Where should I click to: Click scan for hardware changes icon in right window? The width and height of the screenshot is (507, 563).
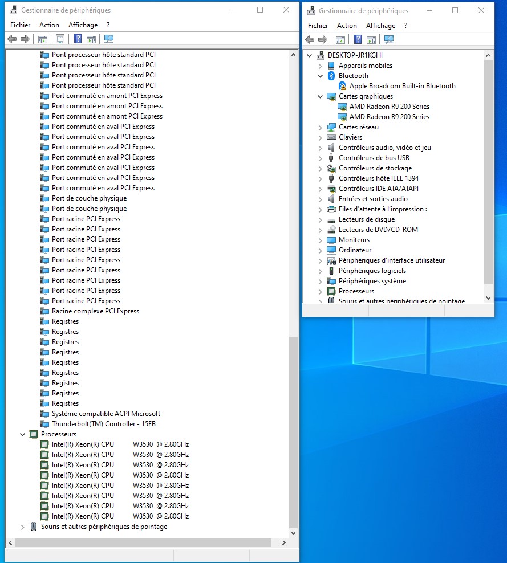389,39
